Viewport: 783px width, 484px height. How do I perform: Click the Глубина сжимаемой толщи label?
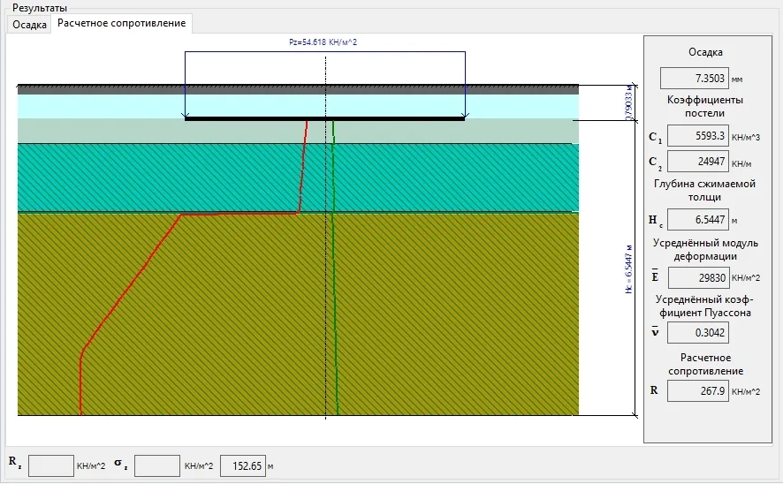click(704, 190)
